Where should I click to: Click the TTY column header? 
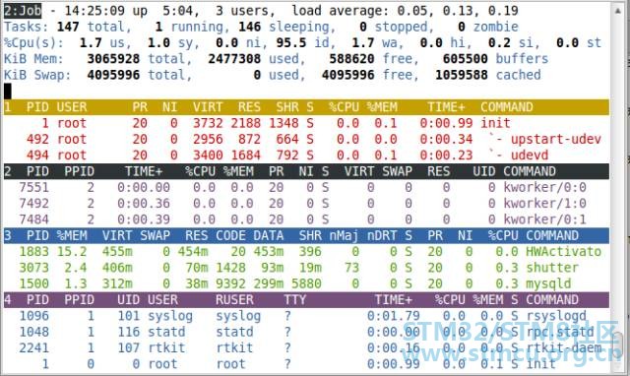pos(295,300)
